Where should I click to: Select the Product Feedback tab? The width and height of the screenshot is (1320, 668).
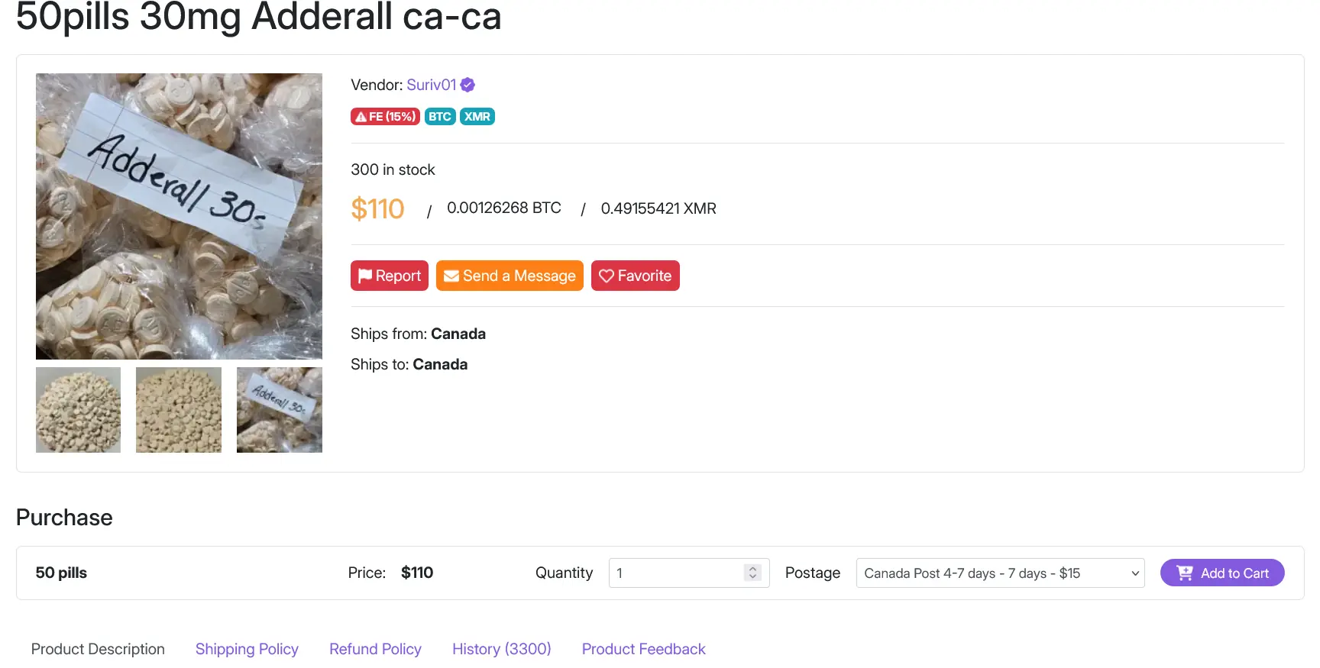tap(643, 649)
